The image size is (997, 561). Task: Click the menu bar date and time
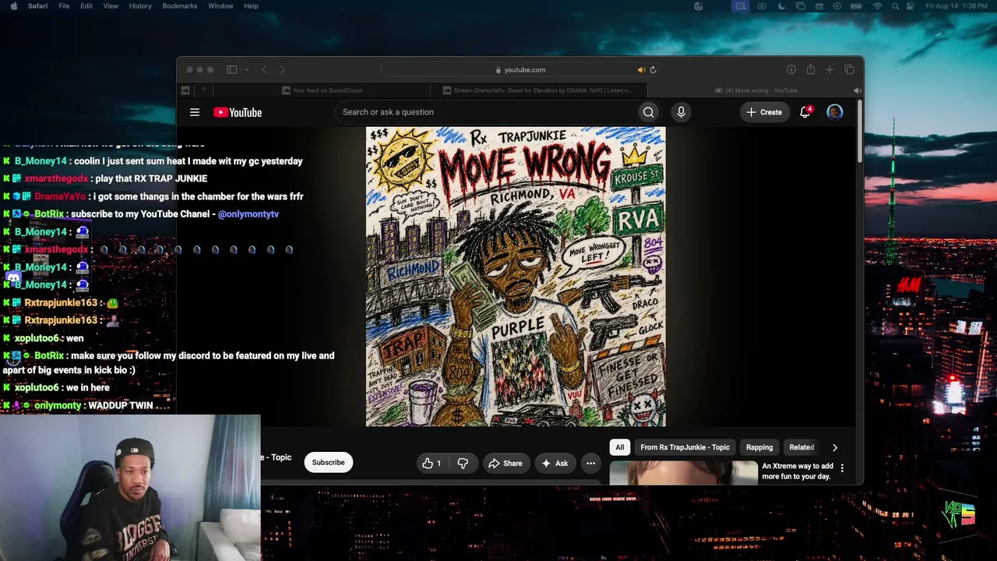click(957, 6)
